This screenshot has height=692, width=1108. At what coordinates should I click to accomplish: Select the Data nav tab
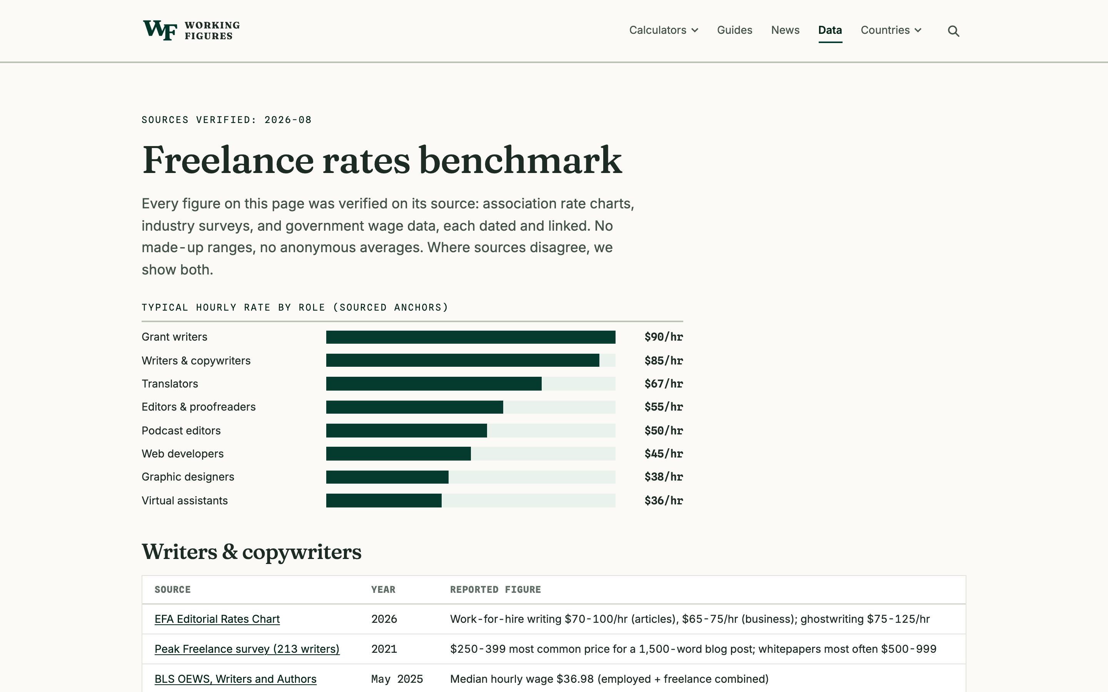pyautogui.click(x=829, y=30)
